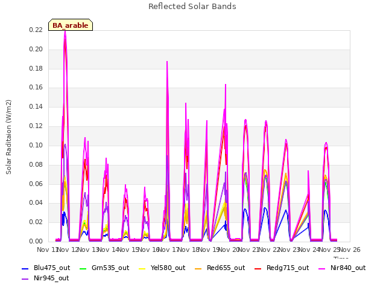
Task: Click the yellow Yel580_out legend swatch
Action: (x=142, y=268)
